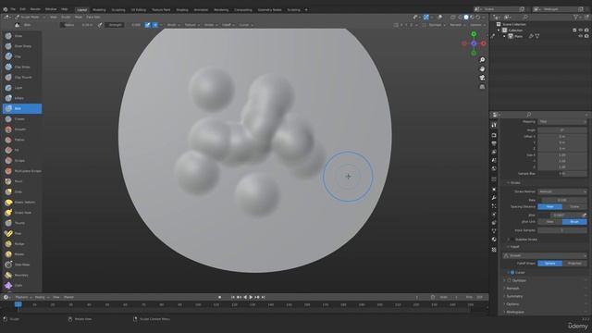Set Falloff Shape to Projected
592x333 pixels.
[574, 263]
